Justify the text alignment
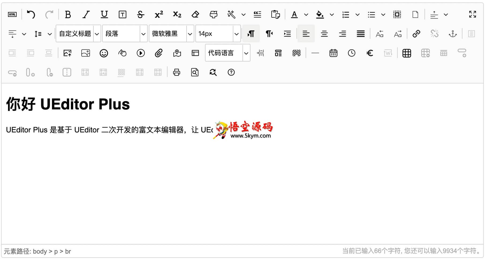Viewport: 486px width, 260px height. click(361, 34)
